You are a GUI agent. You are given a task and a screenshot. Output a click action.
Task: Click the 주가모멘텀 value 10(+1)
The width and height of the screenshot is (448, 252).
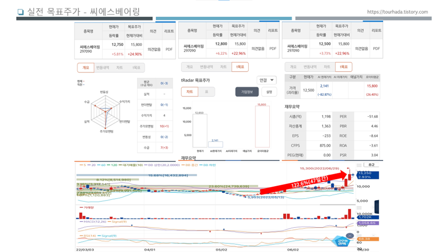[x=164, y=126]
